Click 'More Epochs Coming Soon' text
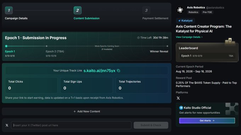Viewport: 241px width, 135px height. (107, 46)
